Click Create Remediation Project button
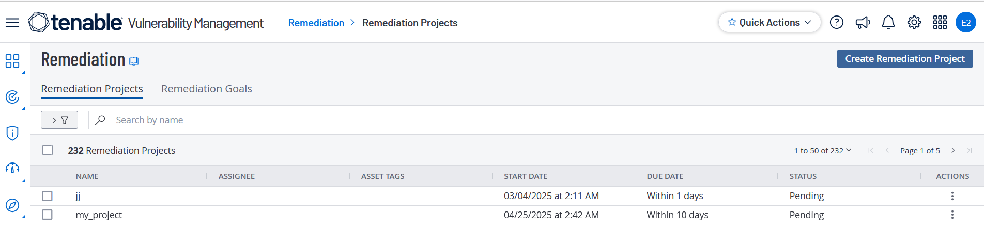The image size is (984, 228). click(x=904, y=59)
